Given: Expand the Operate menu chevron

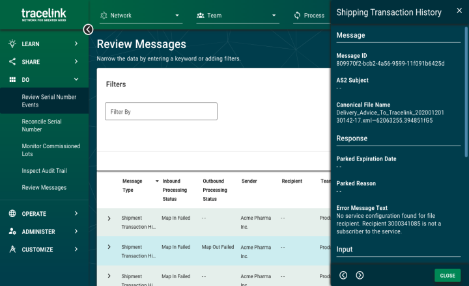Looking at the screenshot, I should 76,213.
